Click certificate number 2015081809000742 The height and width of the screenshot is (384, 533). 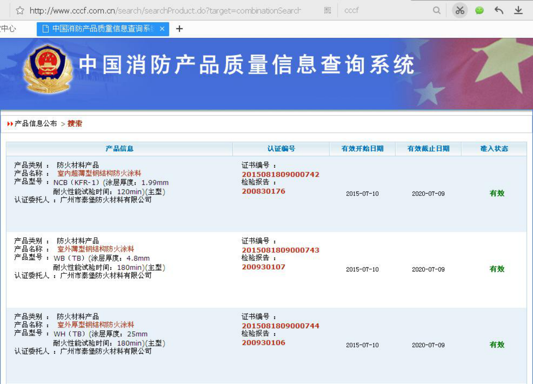[x=280, y=174]
